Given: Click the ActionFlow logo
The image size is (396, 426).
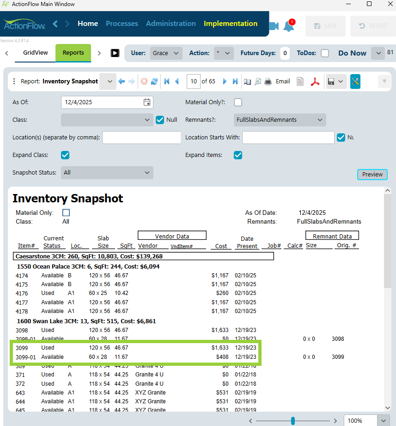Looking at the screenshot, I should click(x=24, y=25).
